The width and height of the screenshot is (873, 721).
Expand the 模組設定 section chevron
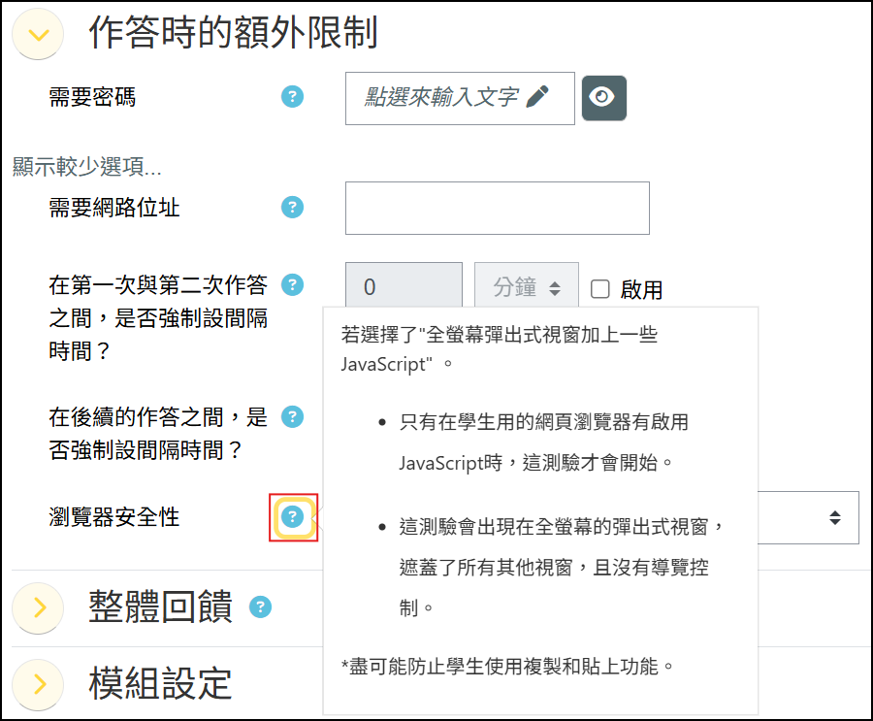click(38, 684)
